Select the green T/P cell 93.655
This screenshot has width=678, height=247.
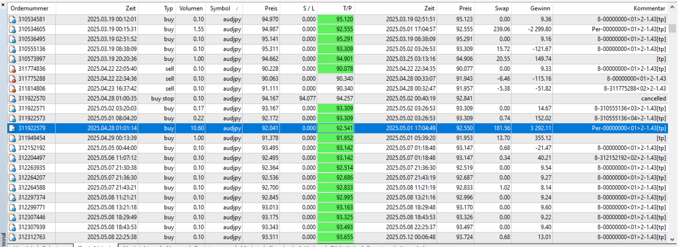pos(336,237)
